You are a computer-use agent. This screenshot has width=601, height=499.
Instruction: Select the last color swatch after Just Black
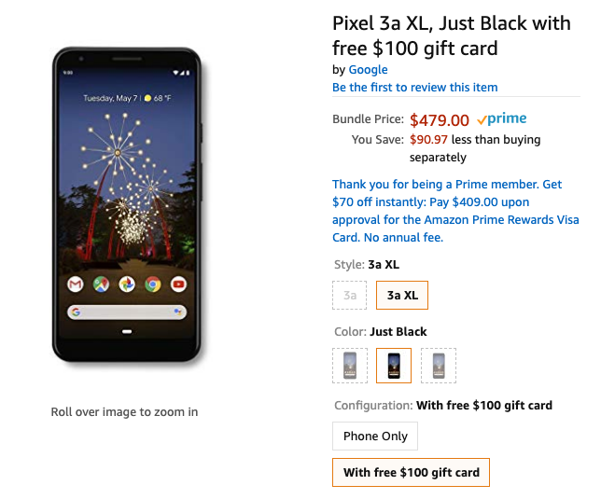coord(438,365)
